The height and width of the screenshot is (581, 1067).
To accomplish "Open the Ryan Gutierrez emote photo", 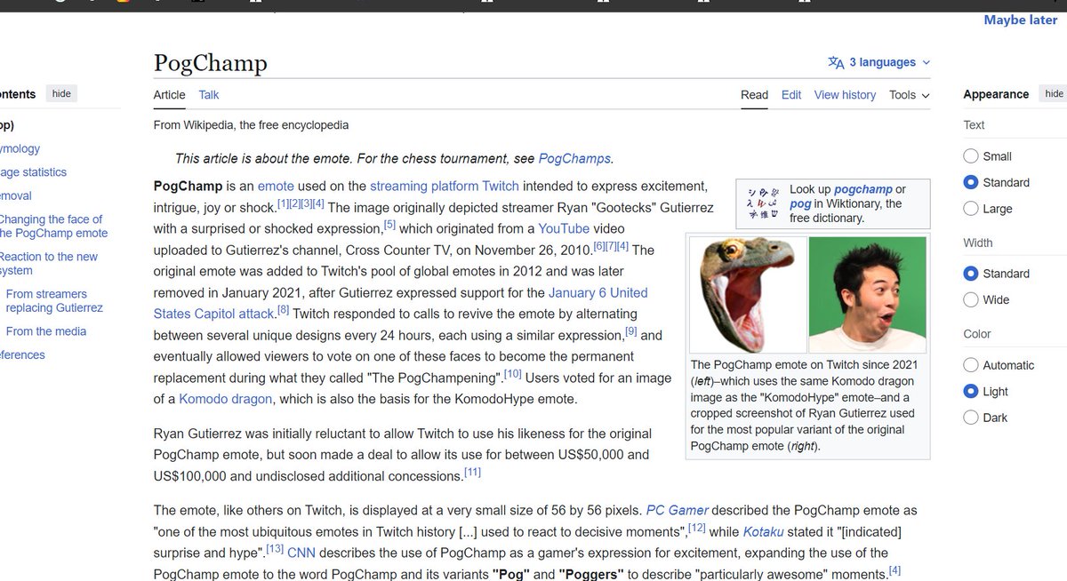I will [x=867, y=294].
